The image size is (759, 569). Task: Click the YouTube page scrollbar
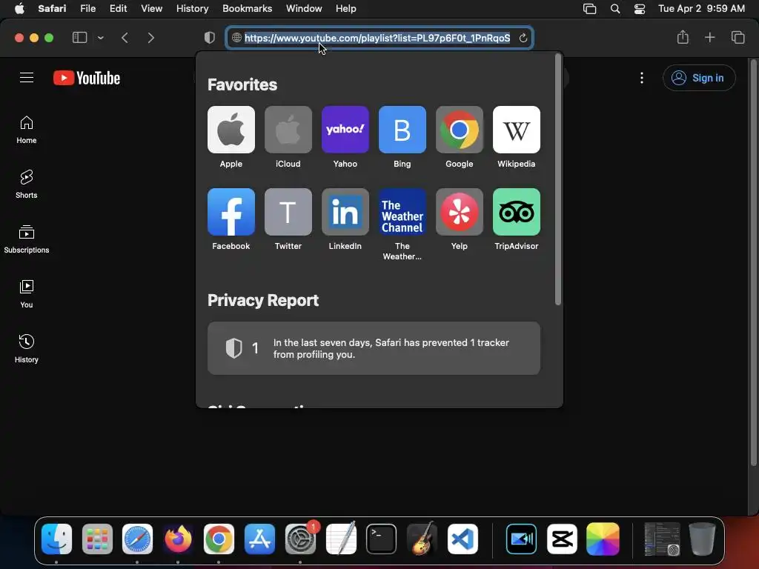[753, 263]
